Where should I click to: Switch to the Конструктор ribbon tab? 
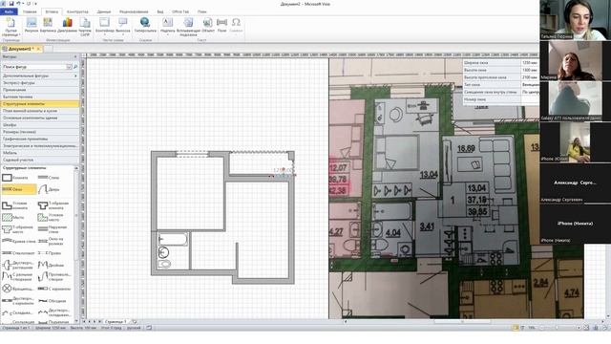point(77,11)
